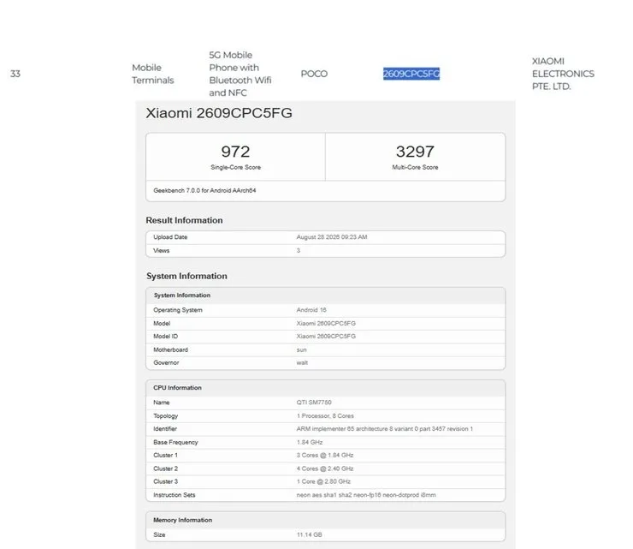Click the ARM implementer identifier value
The height and width of the screenshot is (549, 633).
[385, 429]
